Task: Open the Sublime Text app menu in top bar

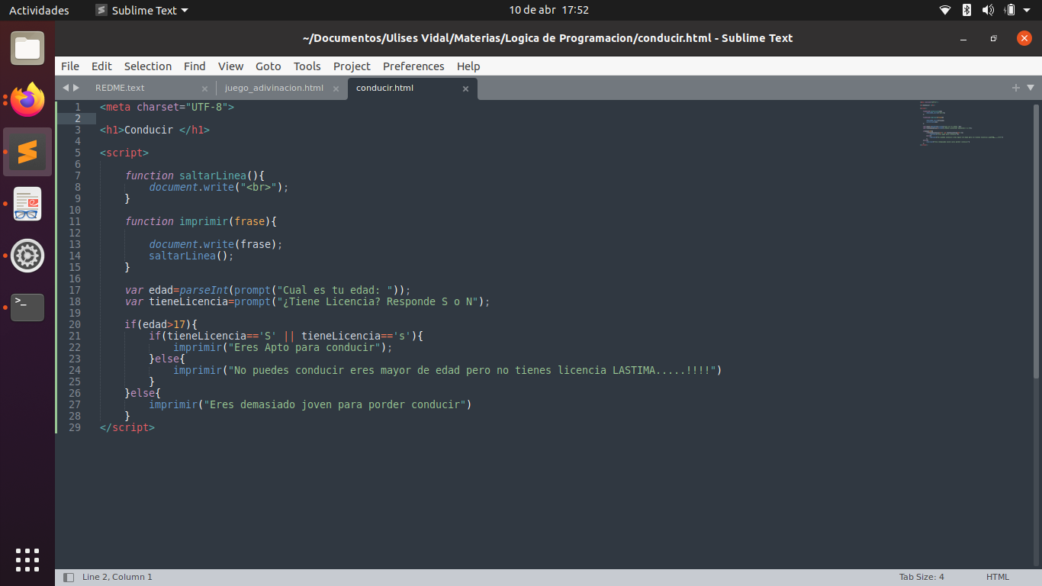Action: point(142,10)
